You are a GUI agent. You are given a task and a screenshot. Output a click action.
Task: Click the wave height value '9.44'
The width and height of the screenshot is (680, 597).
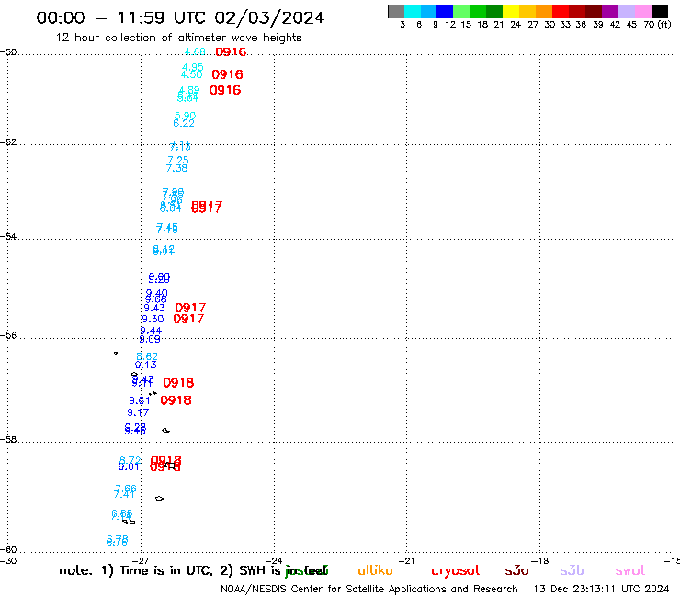click(x=151, y=331)
